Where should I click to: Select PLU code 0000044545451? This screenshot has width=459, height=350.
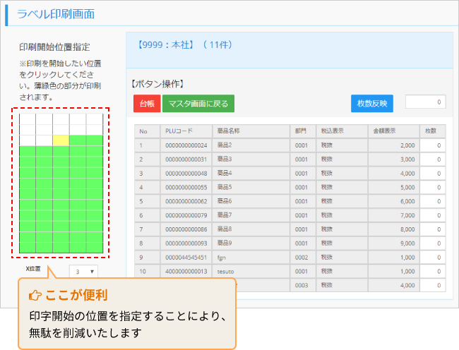coord(186,258)
